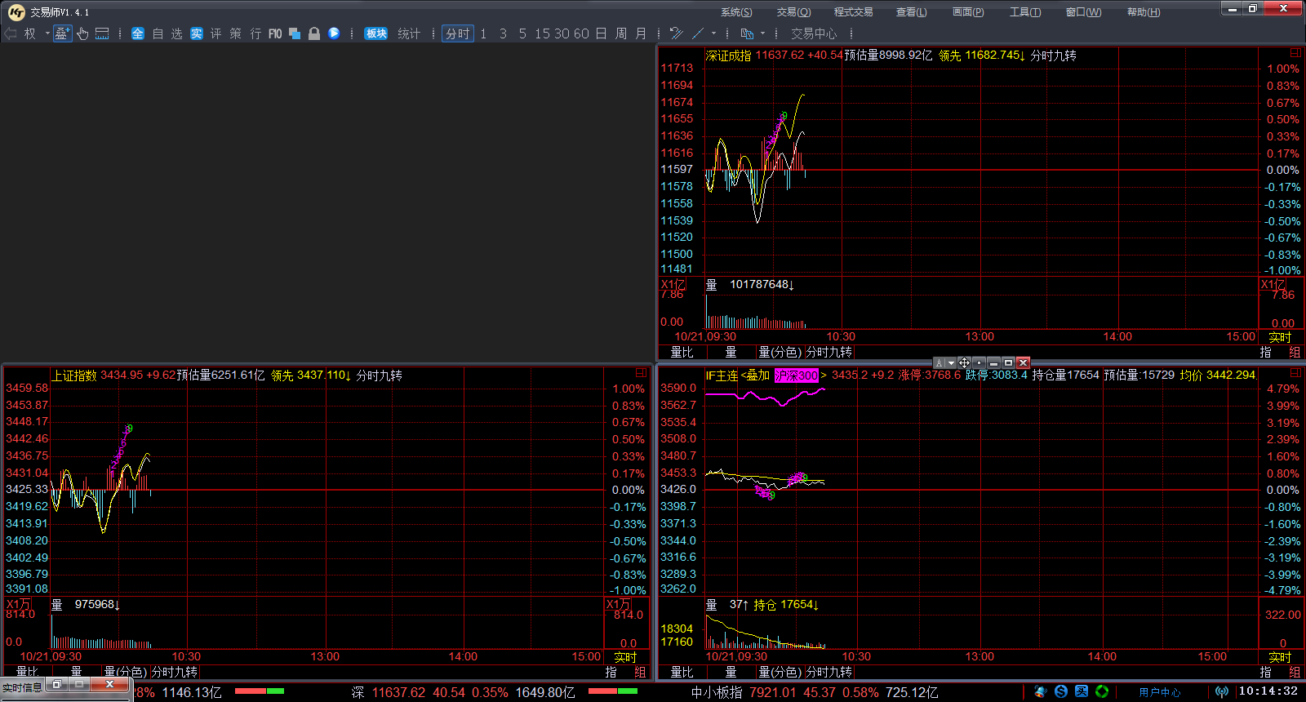1306x702 pixels.
Task: Expand the line tool dropdown arrow
Action: 713,33
